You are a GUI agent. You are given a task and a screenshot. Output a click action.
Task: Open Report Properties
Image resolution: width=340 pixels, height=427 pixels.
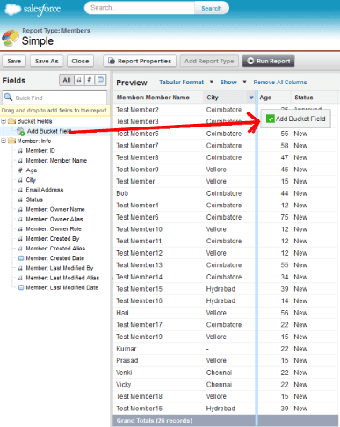click(x=140, y=61)
